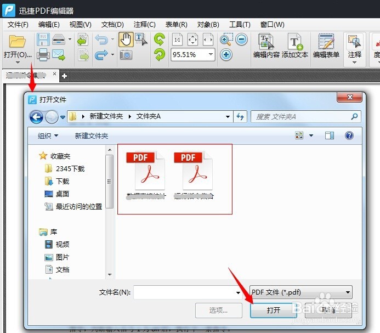This screenshot has height=333, width=380.
Task: Click the zoom in plus icon
Action: pyautogui.click(x=226, y=54)
